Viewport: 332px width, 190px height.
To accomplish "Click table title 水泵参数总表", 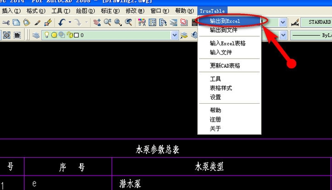I will coord(157,150).
